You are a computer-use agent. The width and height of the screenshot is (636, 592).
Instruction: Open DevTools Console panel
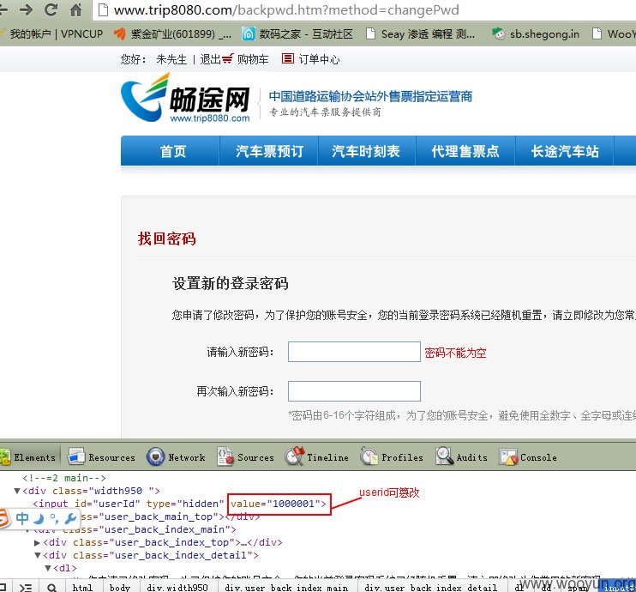pos(528,457)
